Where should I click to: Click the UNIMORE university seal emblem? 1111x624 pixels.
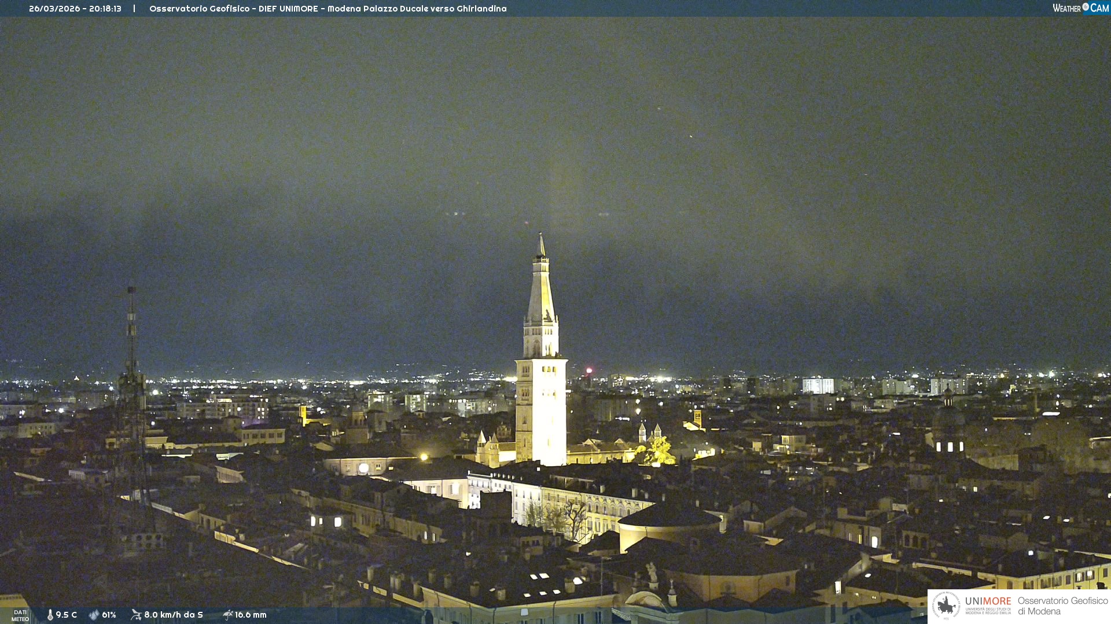click(946, 606)
